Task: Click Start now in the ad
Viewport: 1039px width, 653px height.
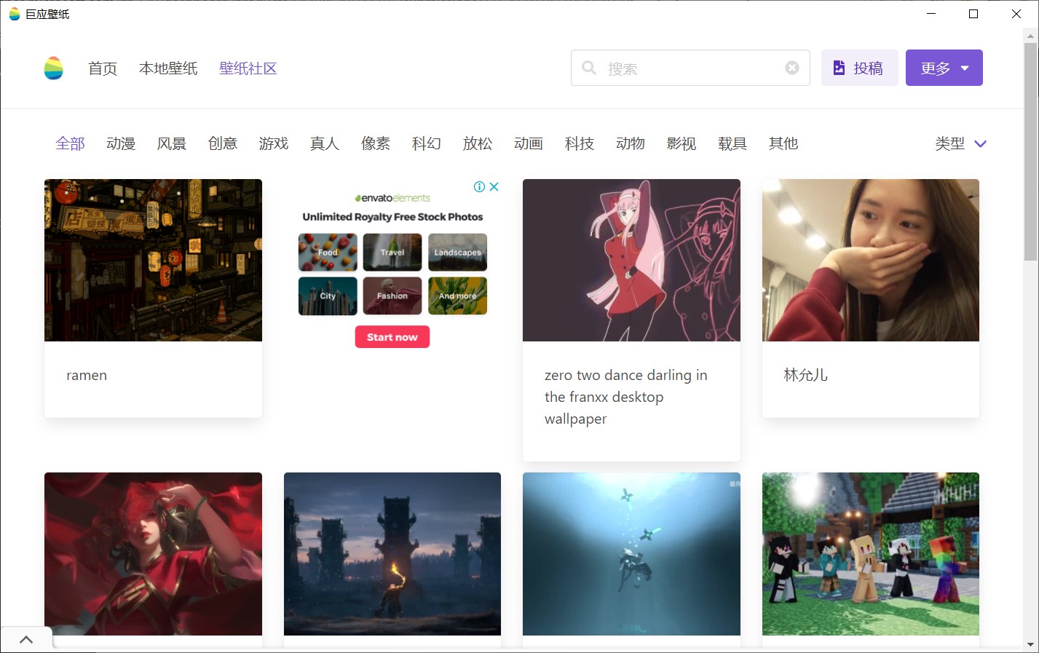Action: click(x=392, y=337)
